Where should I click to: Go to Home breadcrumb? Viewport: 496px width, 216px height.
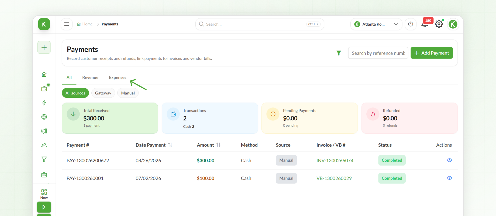point(85,24)
